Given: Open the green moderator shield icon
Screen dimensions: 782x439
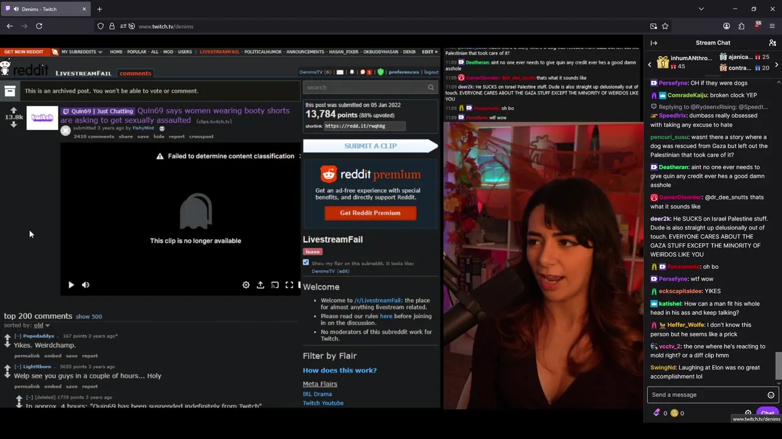Looking at the screenshot, I should click(x=381, y=72).
